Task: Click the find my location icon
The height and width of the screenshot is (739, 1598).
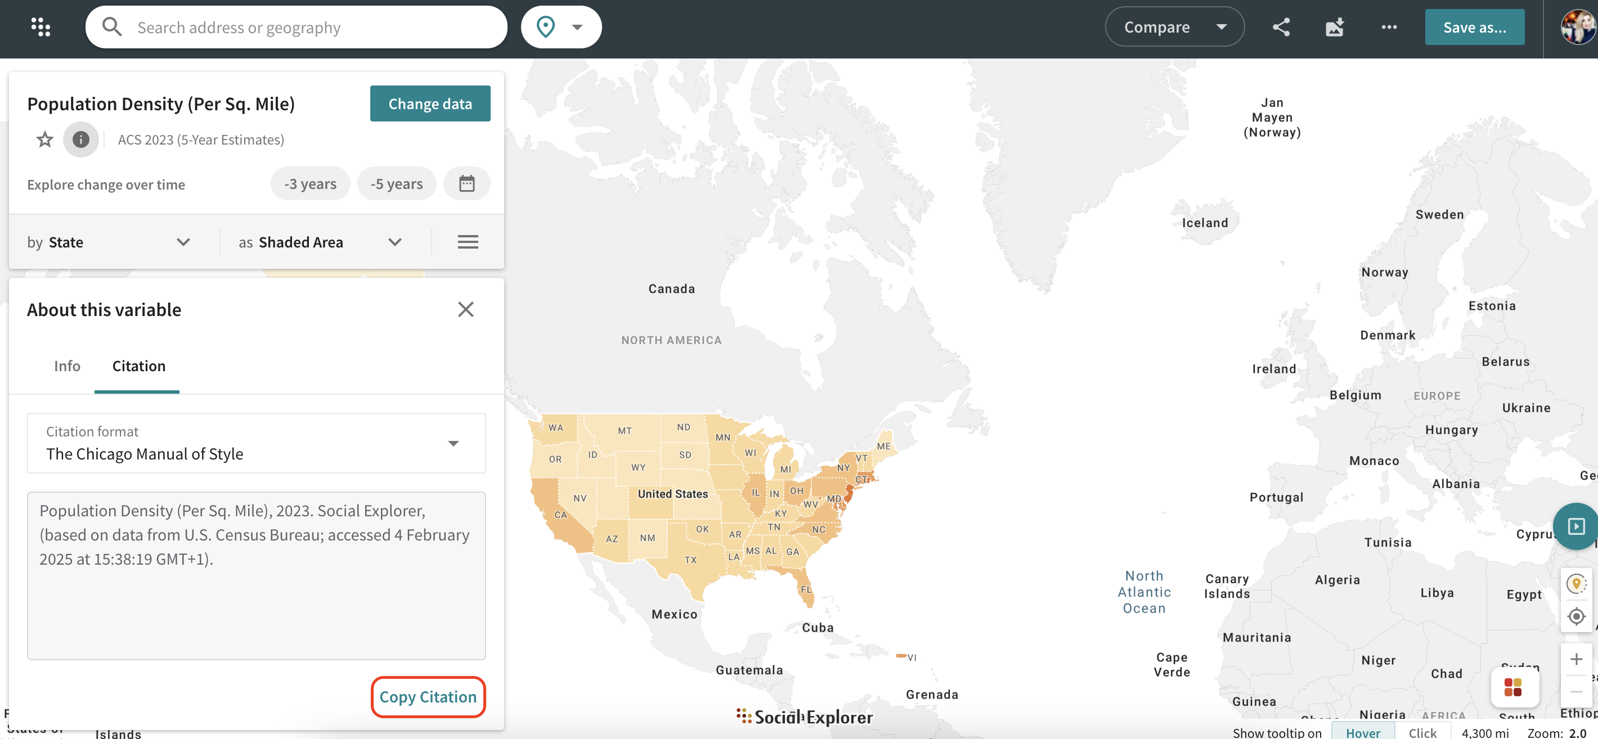Action: (x=1576, y=617)
